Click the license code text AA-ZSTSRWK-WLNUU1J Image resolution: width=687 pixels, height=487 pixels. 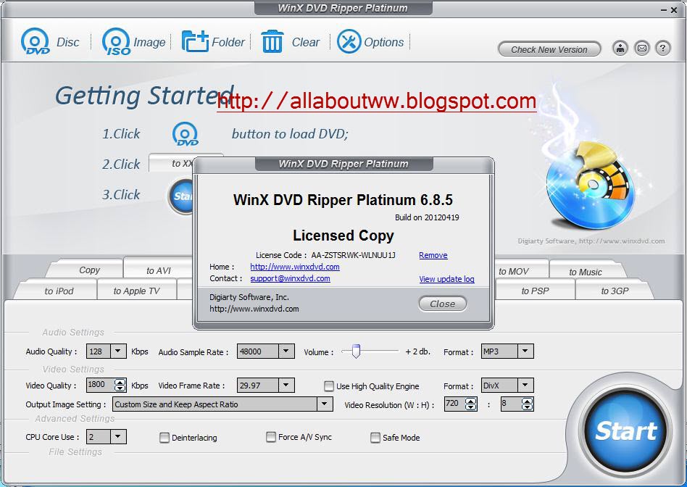point(353,255)
